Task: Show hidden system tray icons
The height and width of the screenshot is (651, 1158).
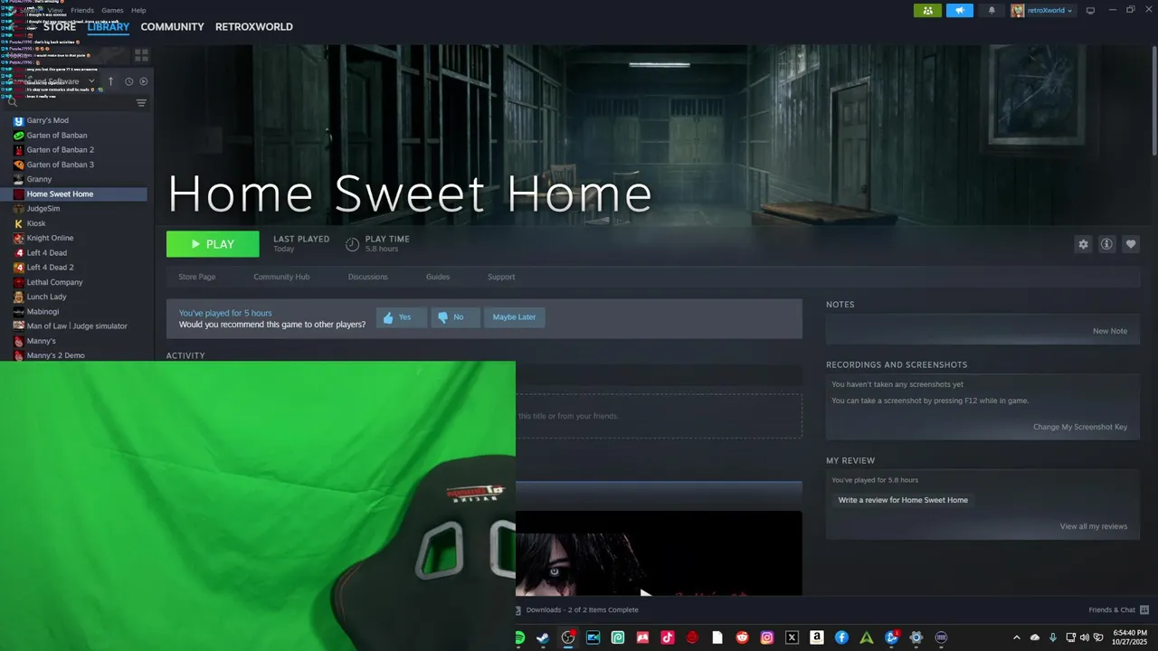Action: [x=1016, y=637]
